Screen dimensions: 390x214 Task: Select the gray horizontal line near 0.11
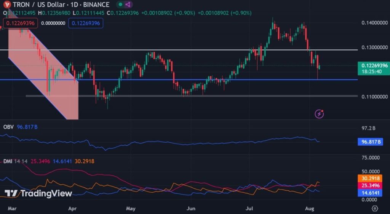click(x=192, y=96)
